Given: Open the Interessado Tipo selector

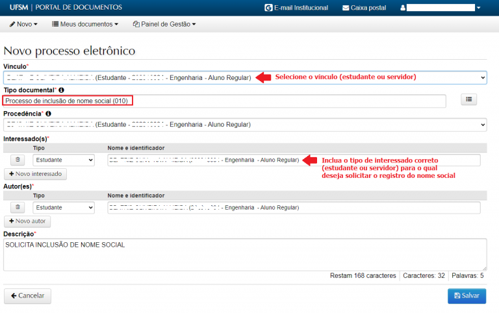Looking at the screenshot, I should (64, 160).
